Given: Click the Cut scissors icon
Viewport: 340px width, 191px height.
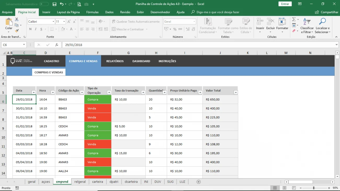Looking at the screenshot, I should (17, 20).
